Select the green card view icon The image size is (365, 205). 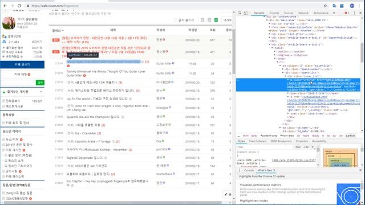point(216,20)
